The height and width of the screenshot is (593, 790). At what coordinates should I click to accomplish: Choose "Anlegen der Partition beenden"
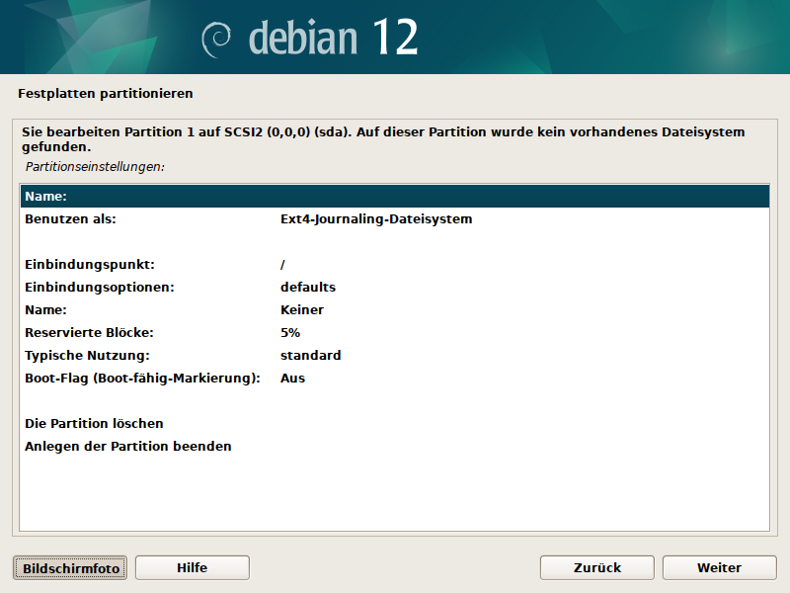[127, 446]
